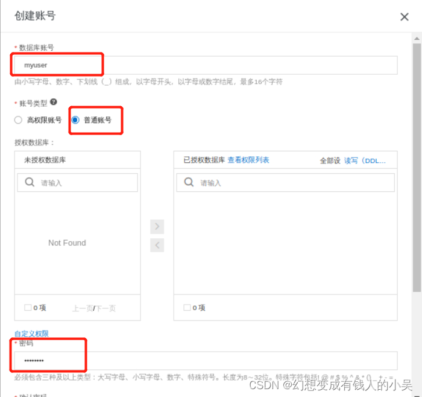Click the vertical scrollbar thumb

417,168
